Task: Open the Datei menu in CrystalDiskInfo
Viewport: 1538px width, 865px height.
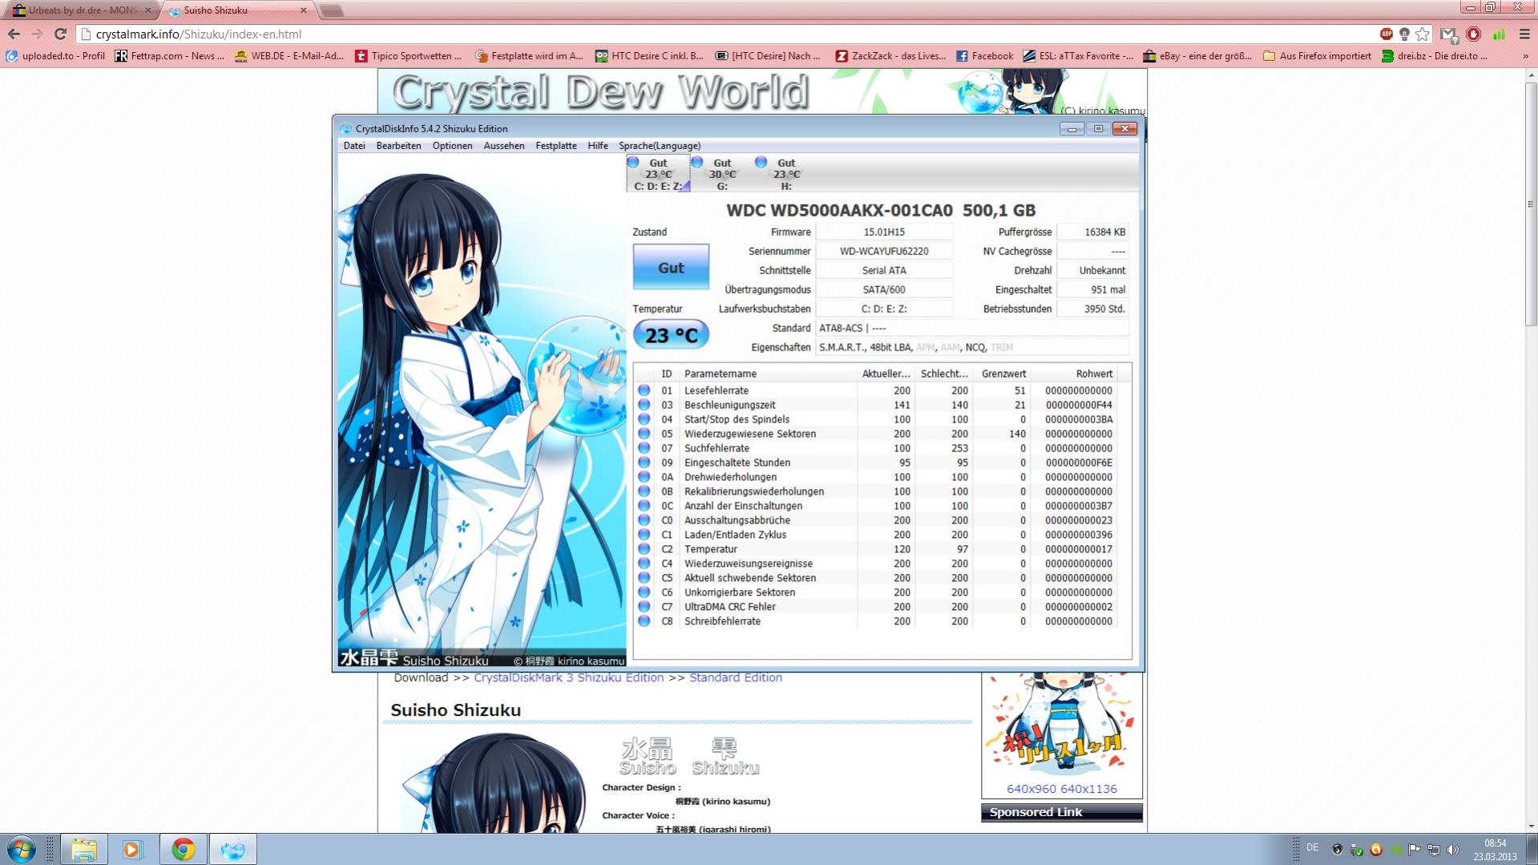Action: 353,146
